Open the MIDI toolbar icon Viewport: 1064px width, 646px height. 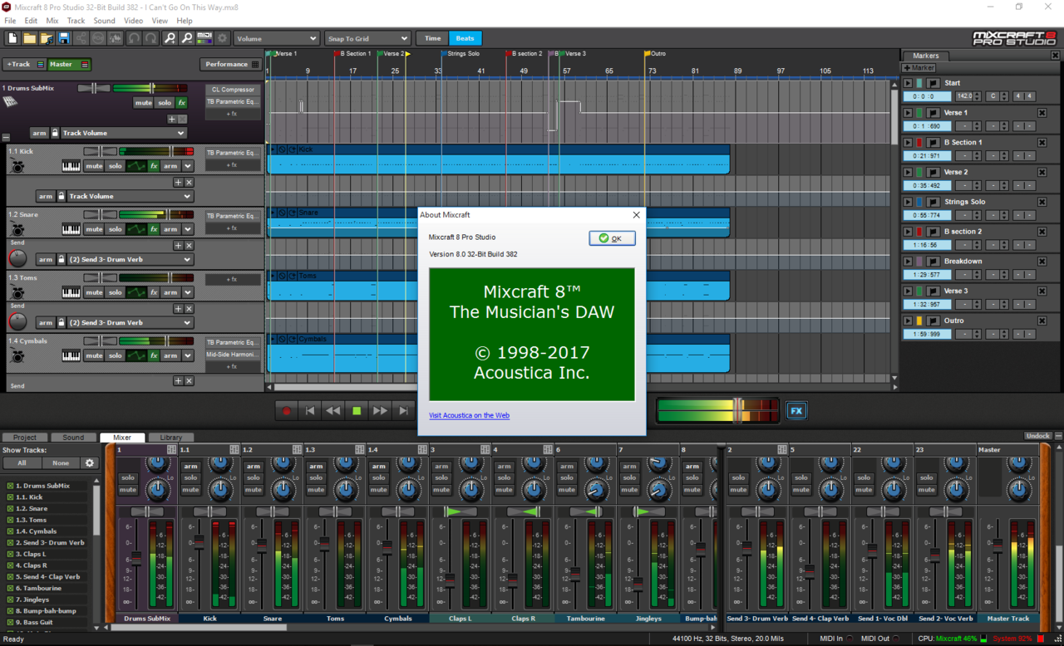(204, 38)
